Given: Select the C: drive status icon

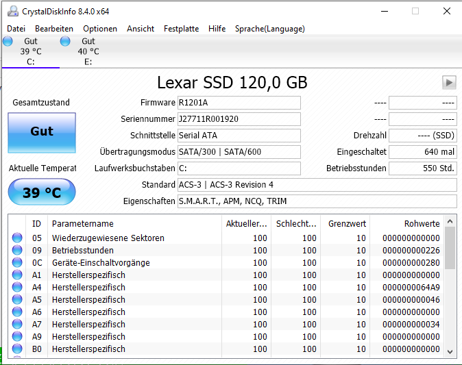Looking at the screenshot, I should pyautogui.click(x=8, y=41).
